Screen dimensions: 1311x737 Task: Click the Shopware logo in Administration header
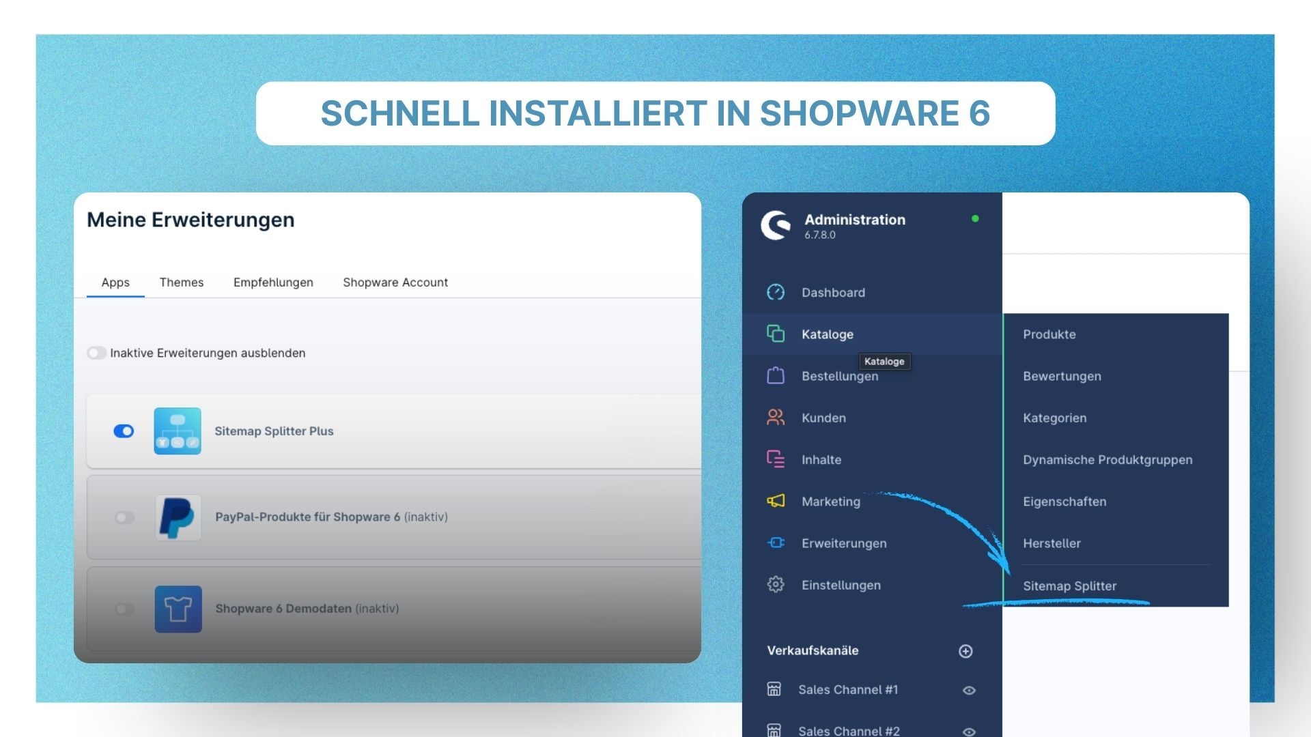tap(776, 226)
